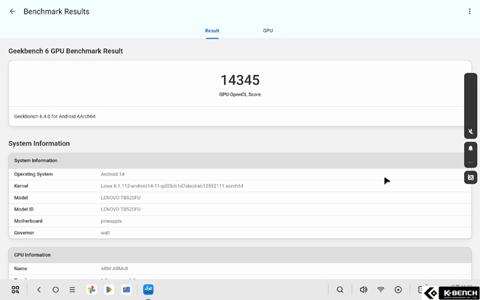Click the Kernel row label
The image size is (480, 300).
coord(21,186)
